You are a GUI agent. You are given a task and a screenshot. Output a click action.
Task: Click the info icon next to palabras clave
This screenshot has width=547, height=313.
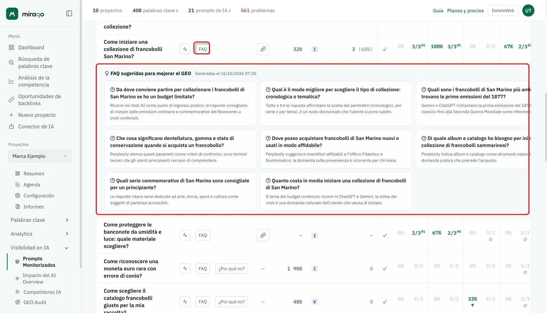coord(177,11)
